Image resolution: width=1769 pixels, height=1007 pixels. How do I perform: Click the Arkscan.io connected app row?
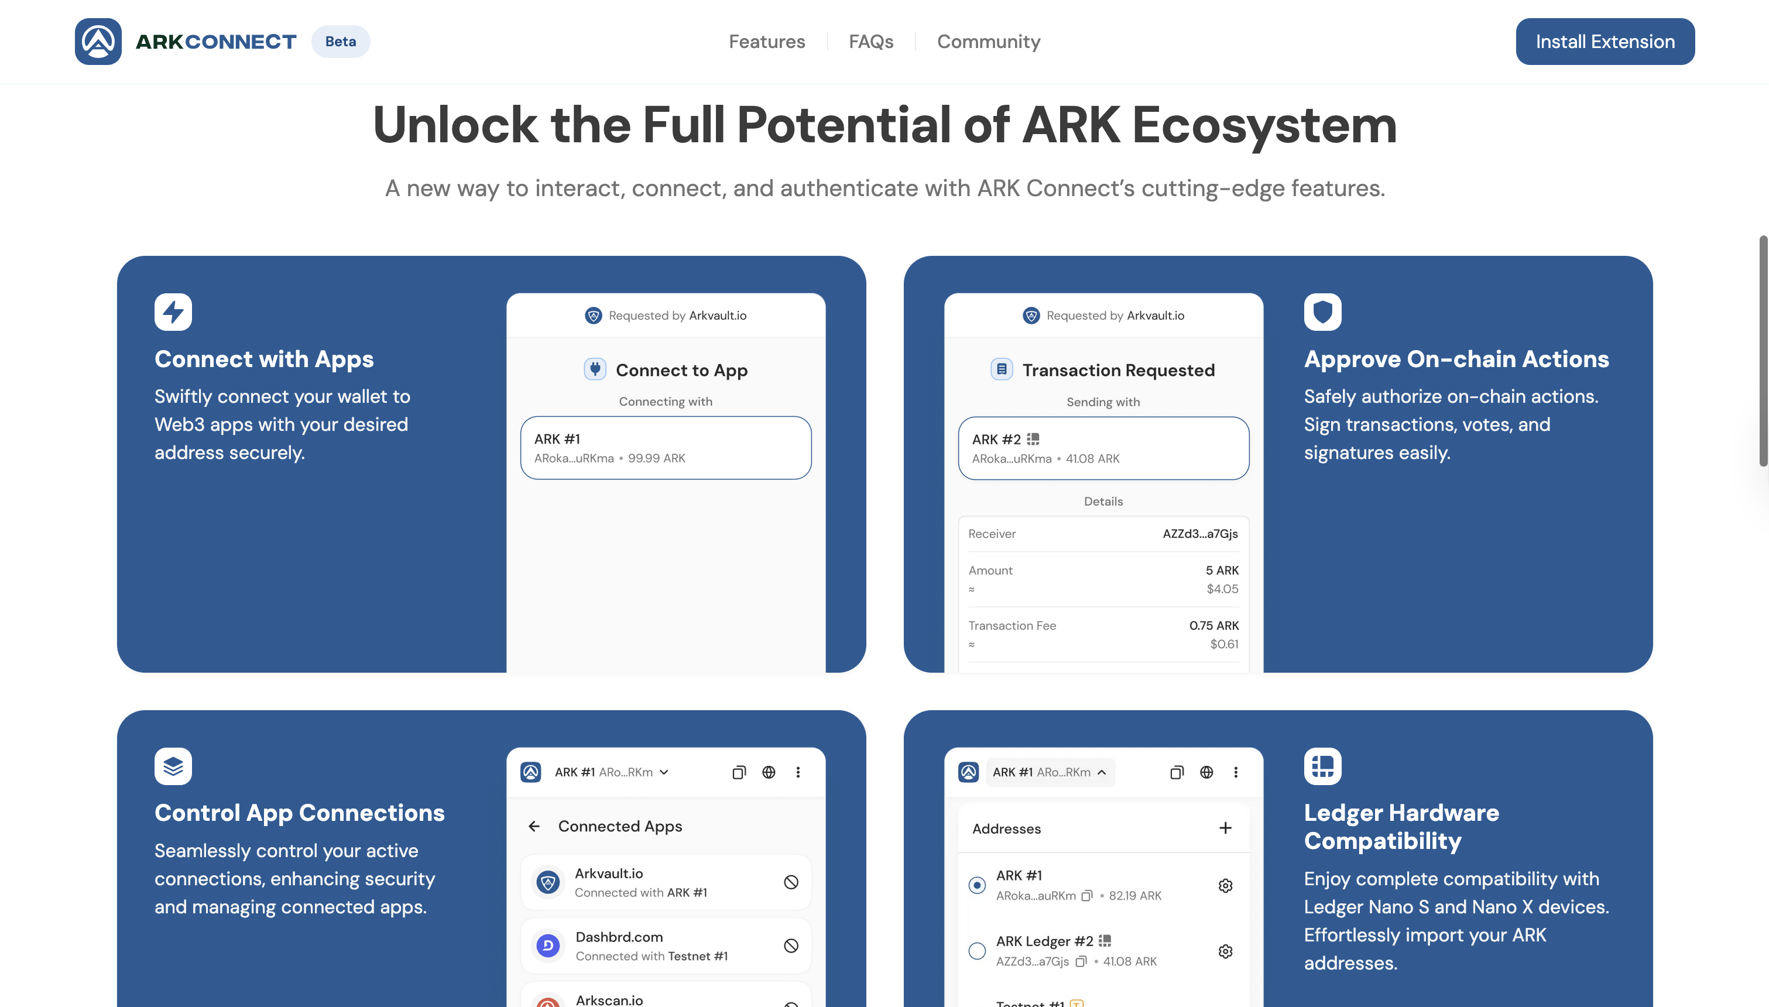tap(666, 995)
